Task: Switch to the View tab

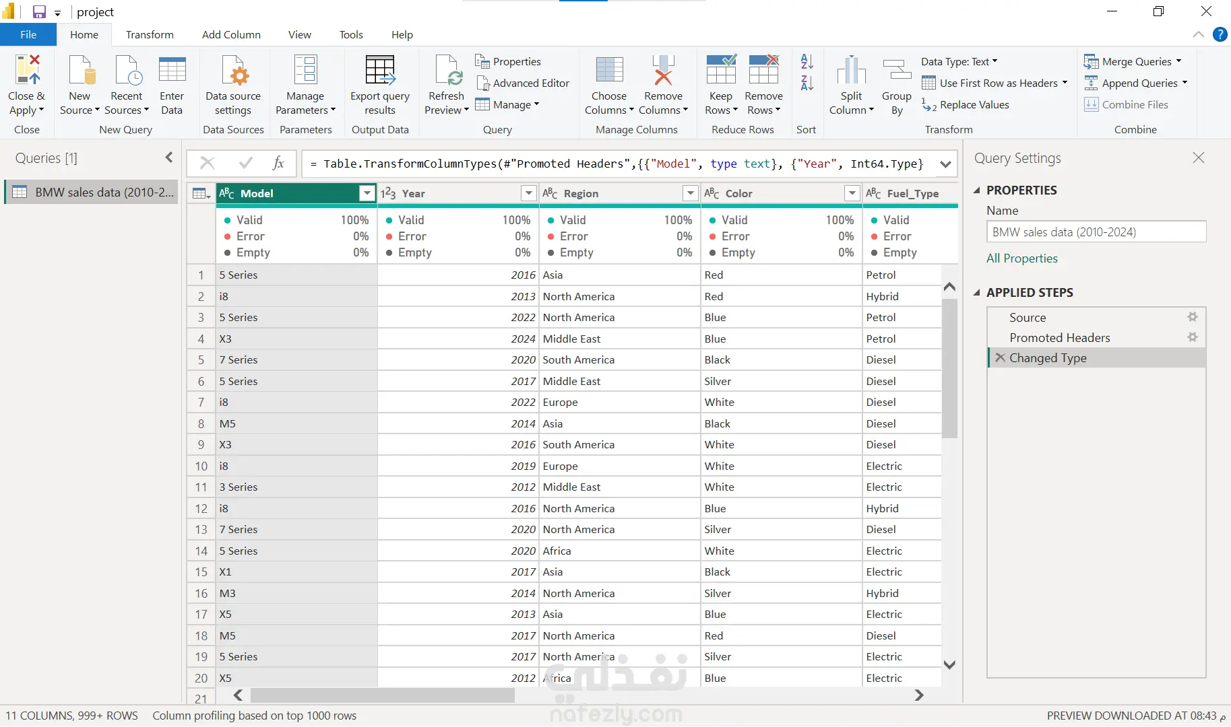Action: click(300, 34)
